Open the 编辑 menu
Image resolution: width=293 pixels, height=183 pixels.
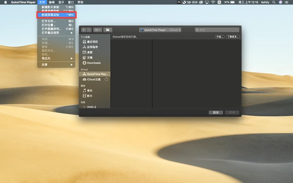point(51,2)
